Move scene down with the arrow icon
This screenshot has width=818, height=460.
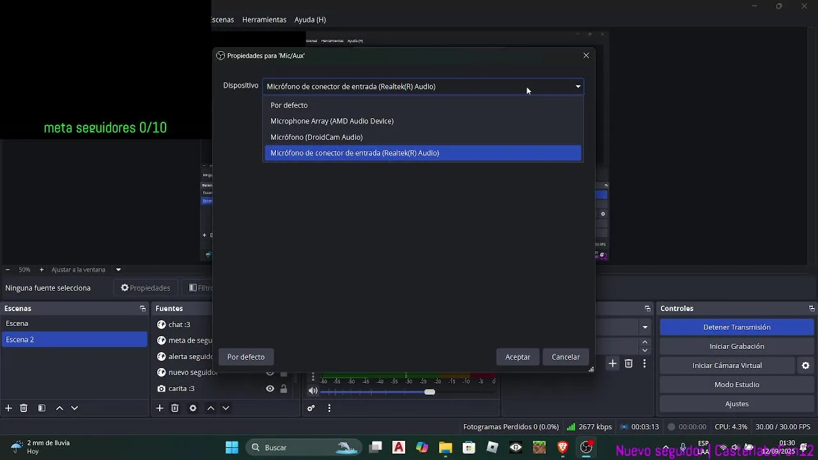[x=75, y=408]
